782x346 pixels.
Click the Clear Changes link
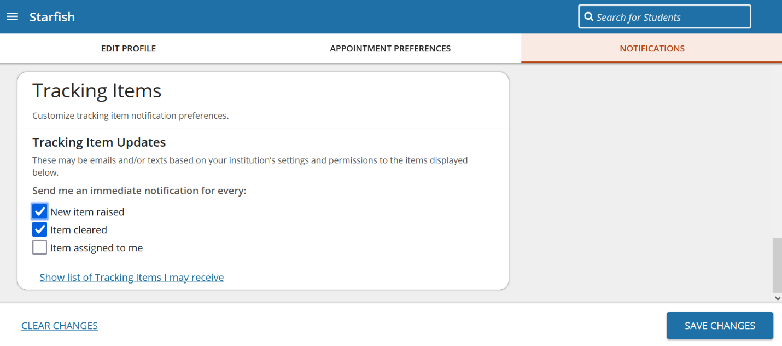(x=60, y=326)
